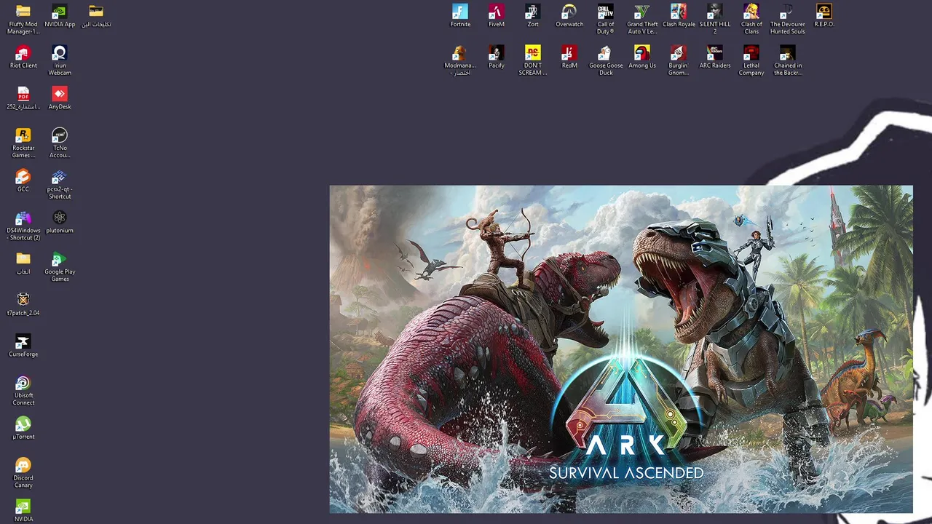This screenshot has width=932, height=524.
Task: Click the ARK Survival Ascended artwork
Action: pyautogui.click(x=621, y=349)
